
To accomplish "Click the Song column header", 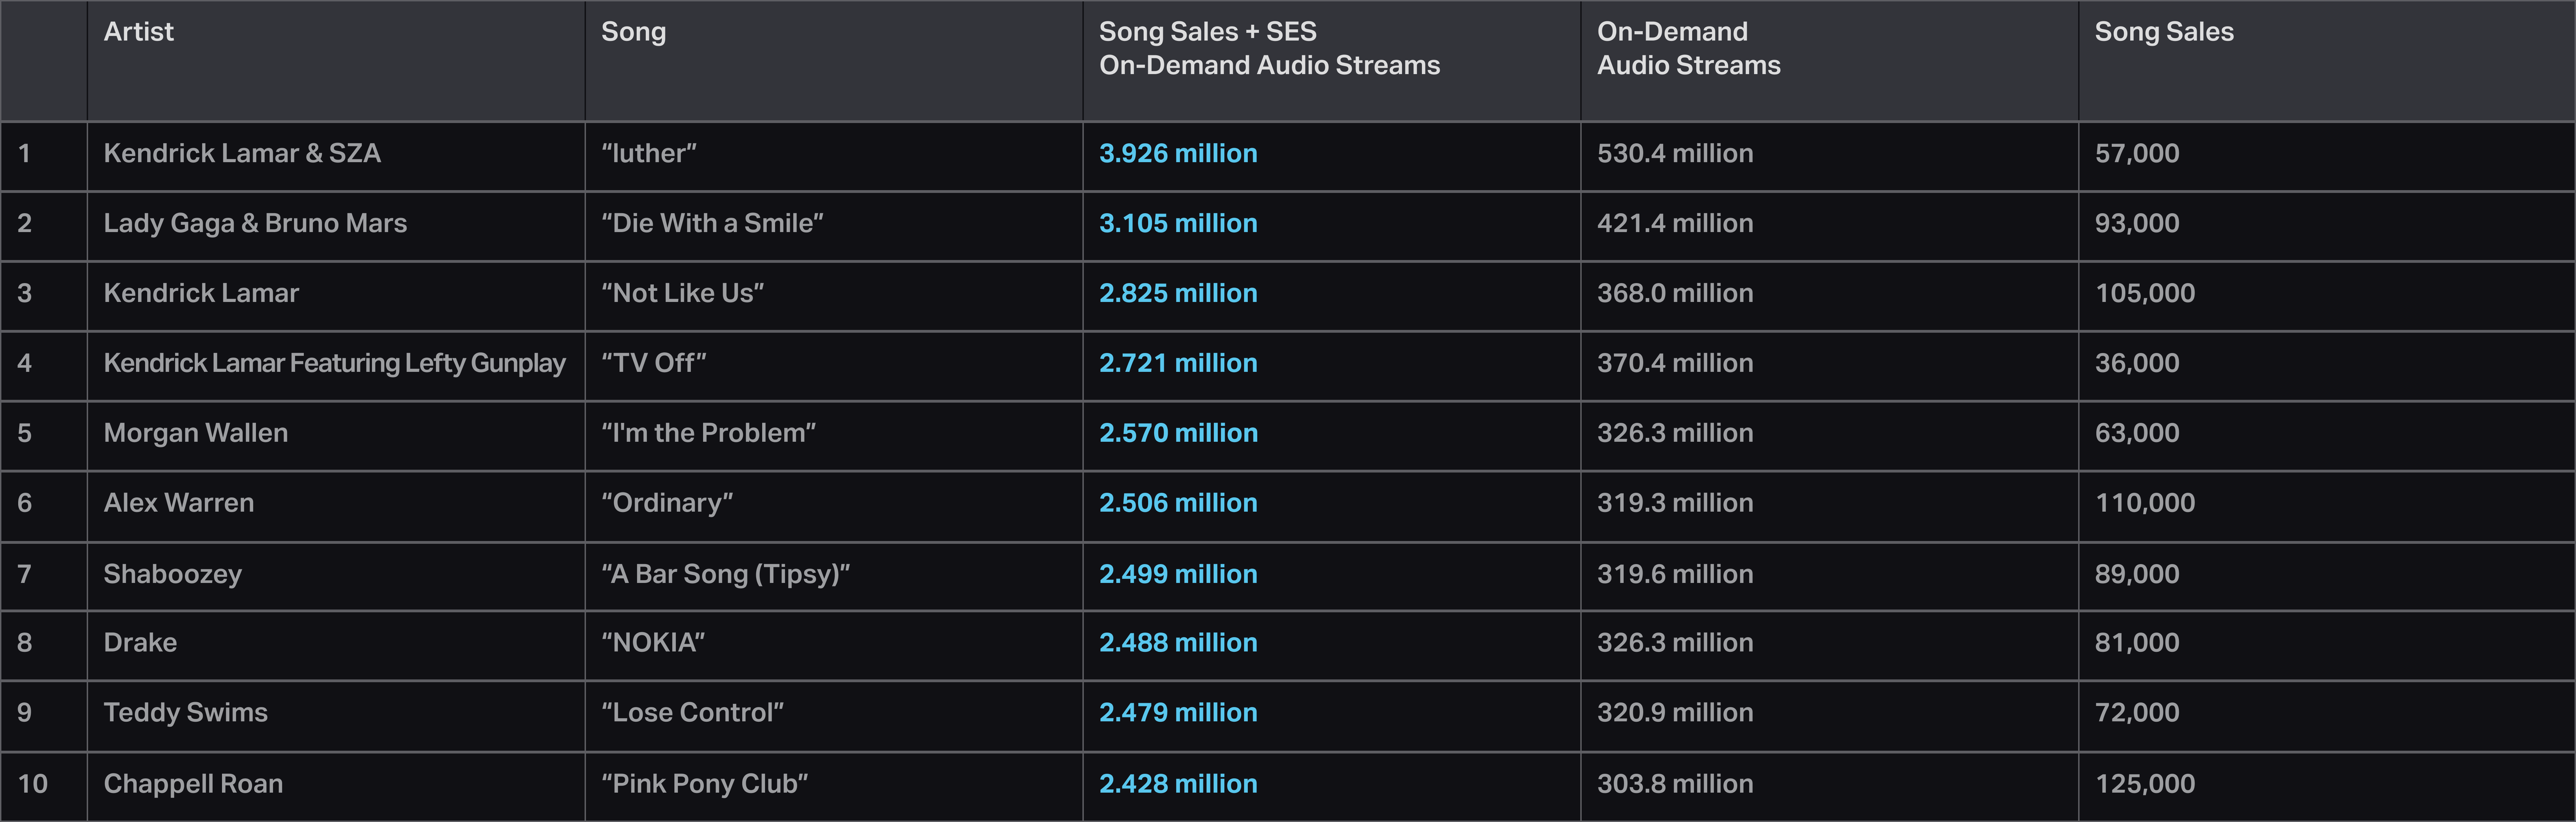I will (x=633, y=32).
